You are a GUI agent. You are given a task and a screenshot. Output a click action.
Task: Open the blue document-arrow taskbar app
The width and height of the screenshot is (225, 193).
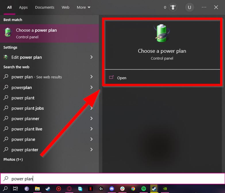80,189
